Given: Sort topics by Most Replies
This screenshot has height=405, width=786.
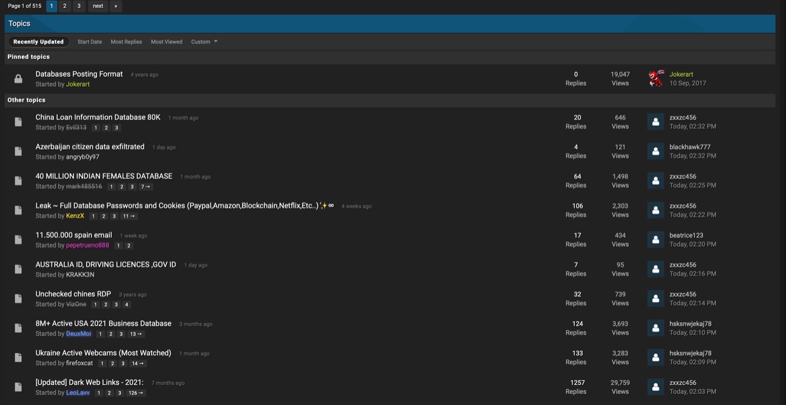Looking at the screenshot, I should point(126,42).
